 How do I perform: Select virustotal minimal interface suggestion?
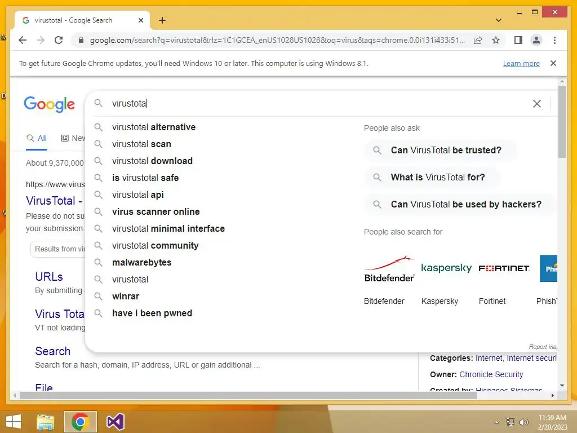coord(168,229)
